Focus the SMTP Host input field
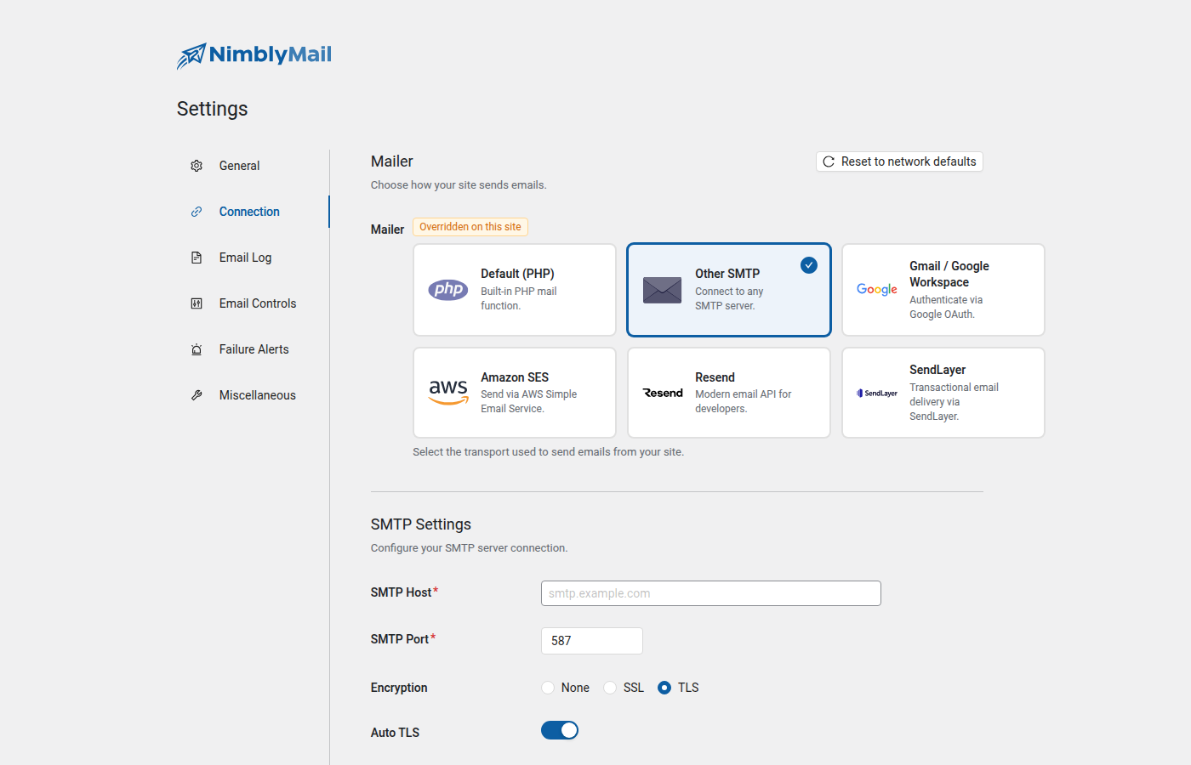 [x=711, y=593]
